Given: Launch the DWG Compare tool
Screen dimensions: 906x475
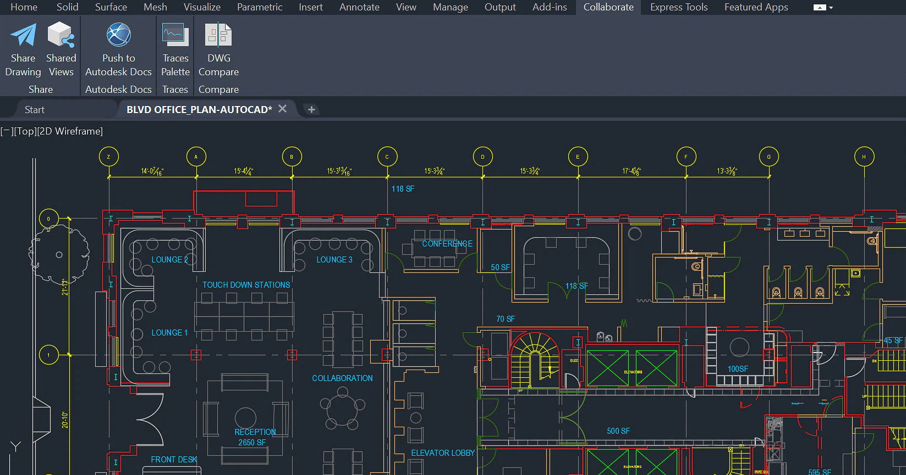Looking at the screenshot, I should pyautogui.click(x=218, y=35).
